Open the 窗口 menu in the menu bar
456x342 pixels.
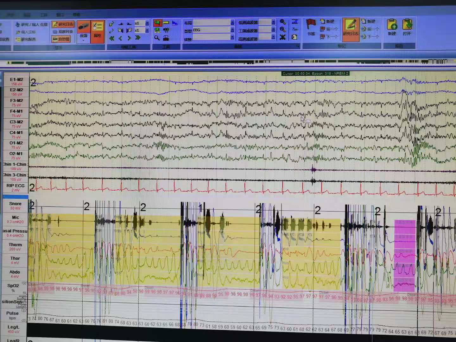pos(60,15)
